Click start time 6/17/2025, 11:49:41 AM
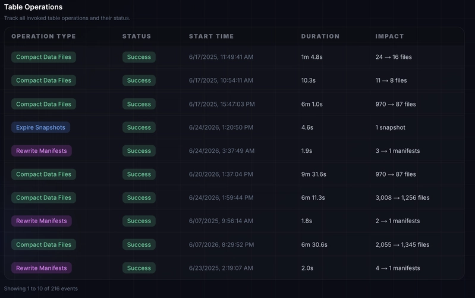The width and height of the screenshot is (475, 298). tap(221, 57)
